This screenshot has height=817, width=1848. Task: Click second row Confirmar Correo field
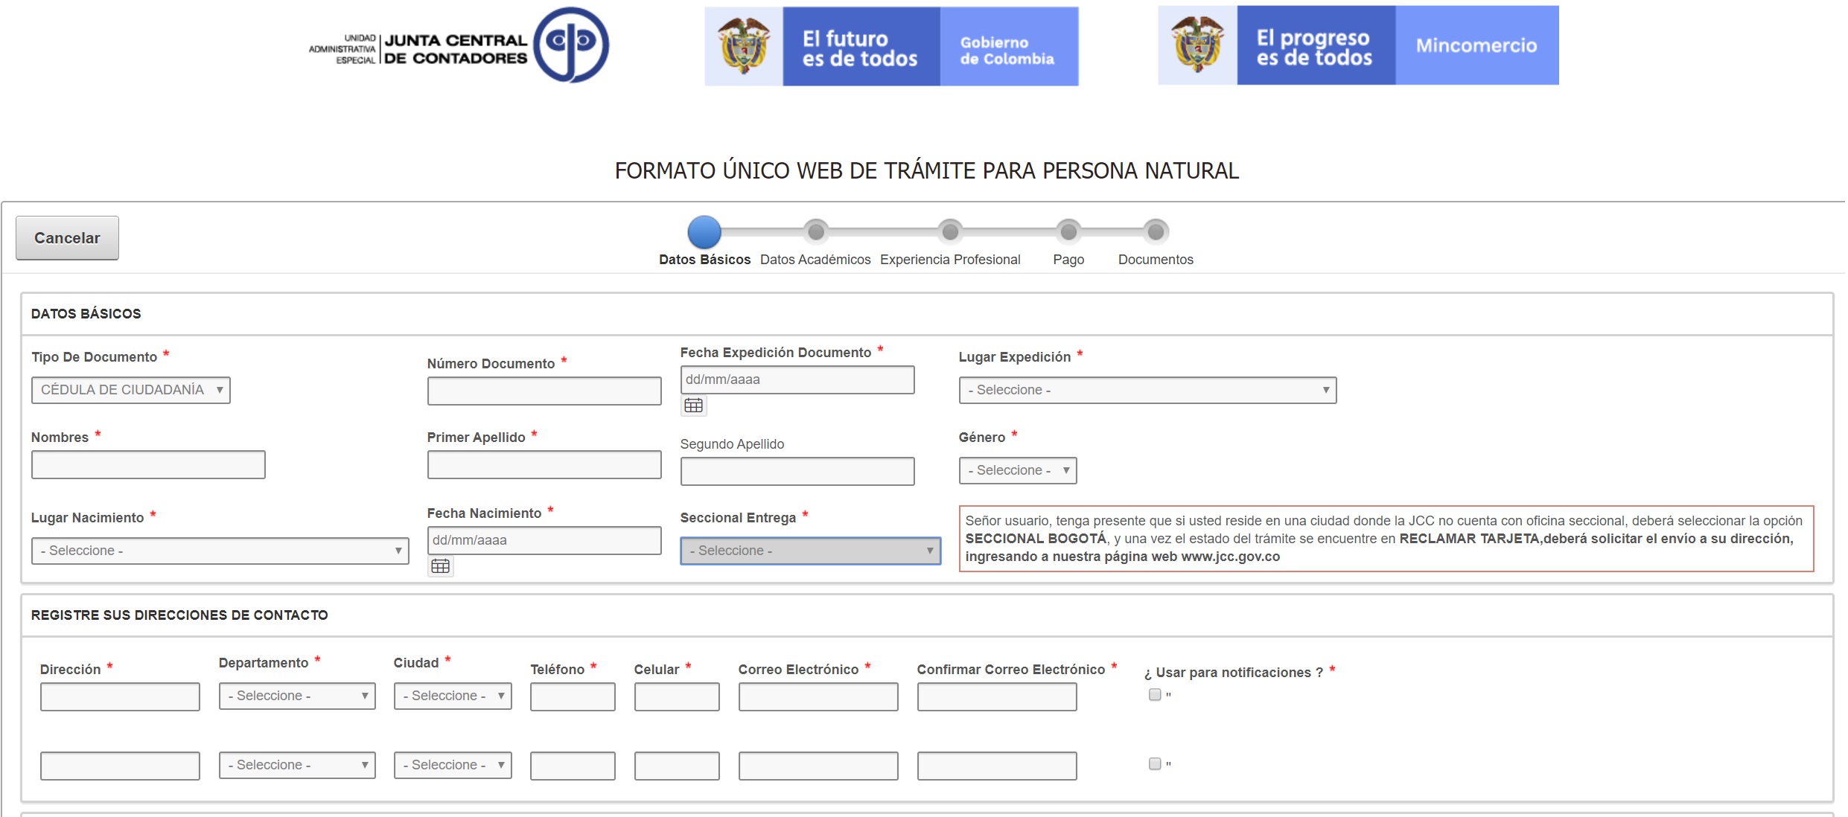[997, 766]
